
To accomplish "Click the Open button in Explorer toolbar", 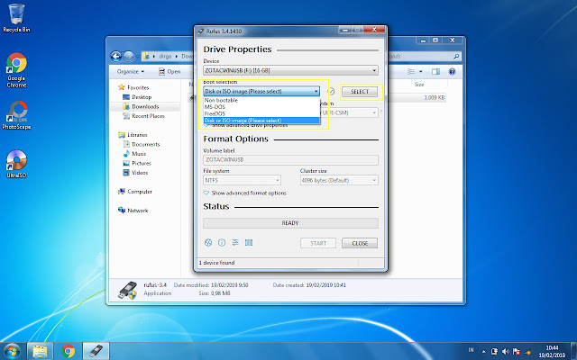I will pyautogui.click(x=169, y=72).
